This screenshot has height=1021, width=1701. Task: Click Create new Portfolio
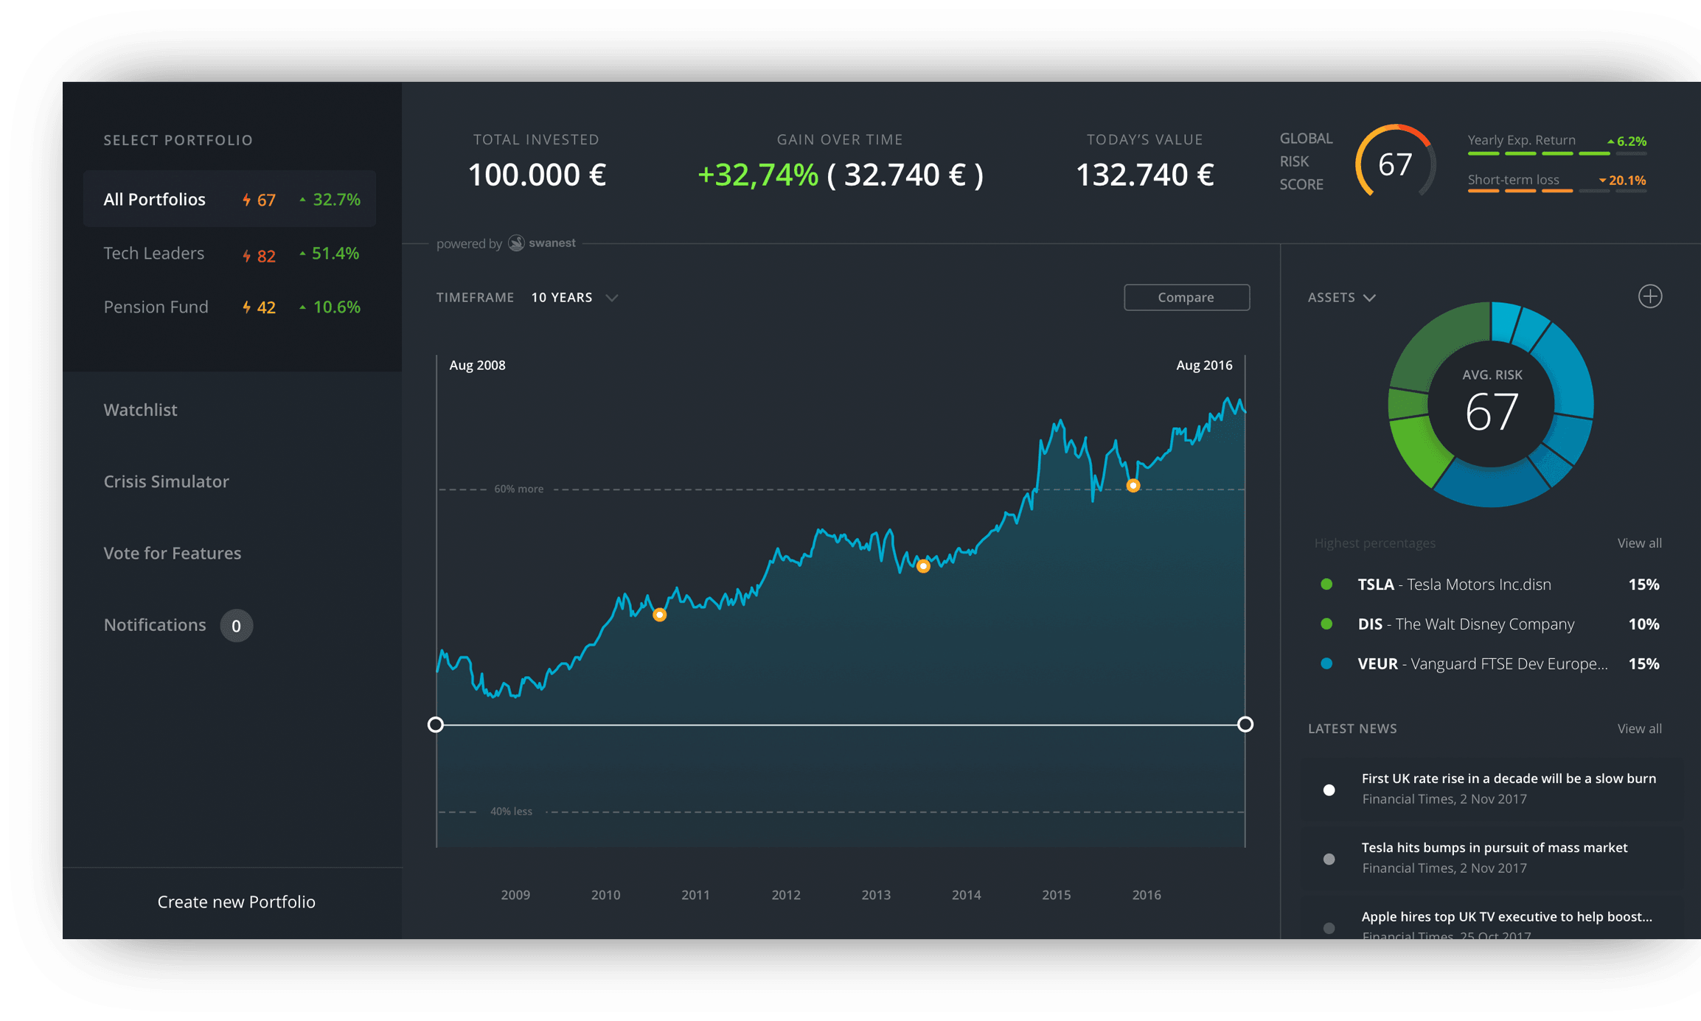(x=236, y=902)
